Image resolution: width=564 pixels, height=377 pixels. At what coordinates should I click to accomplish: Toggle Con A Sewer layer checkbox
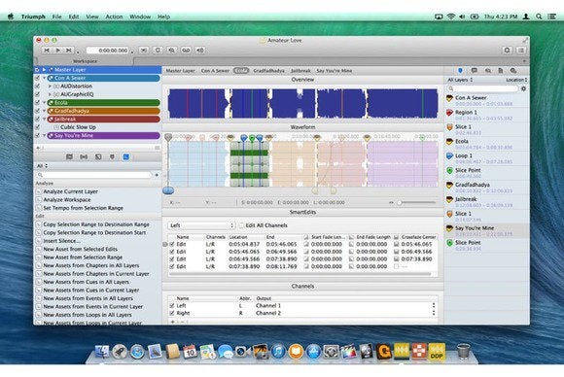37,78
